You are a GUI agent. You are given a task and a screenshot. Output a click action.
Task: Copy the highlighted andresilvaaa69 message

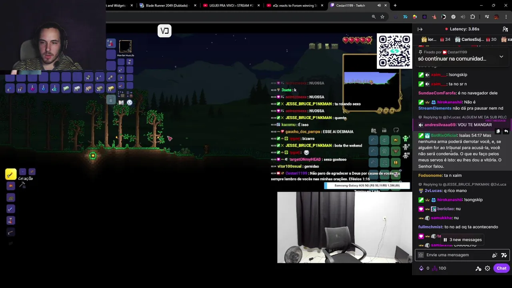(x=498, y=131)
